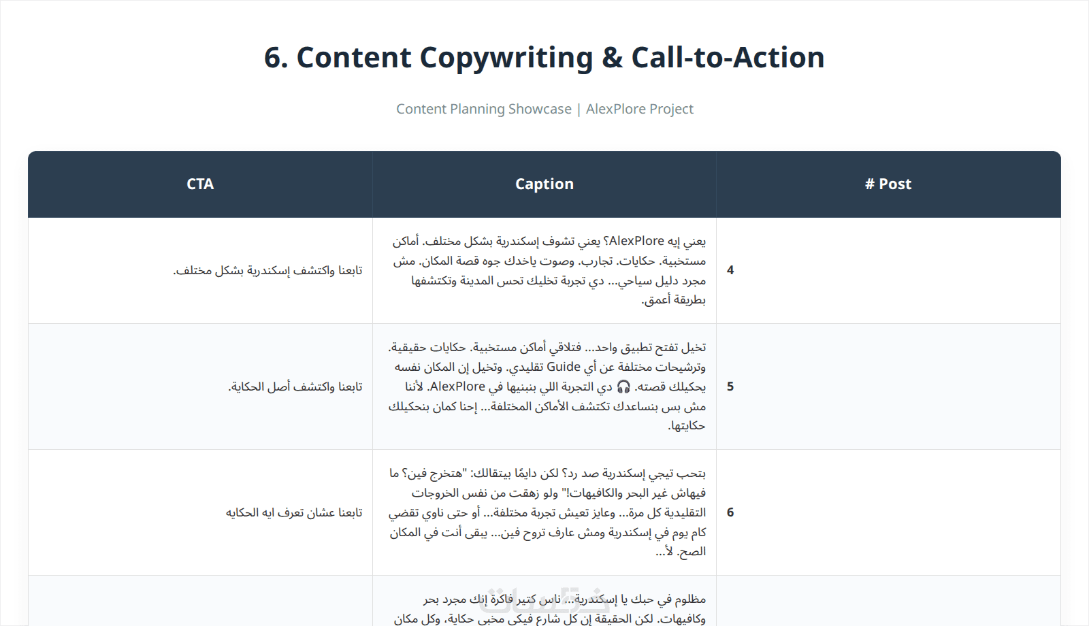
Task: Select post number 6 cell
Action: (x=888, y=512)
